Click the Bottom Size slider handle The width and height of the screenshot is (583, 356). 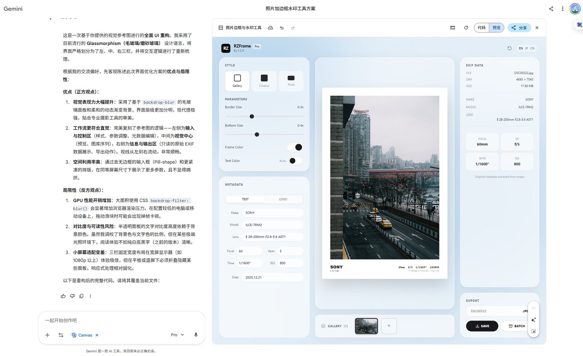pyautogui.click(x=257, y=134)
